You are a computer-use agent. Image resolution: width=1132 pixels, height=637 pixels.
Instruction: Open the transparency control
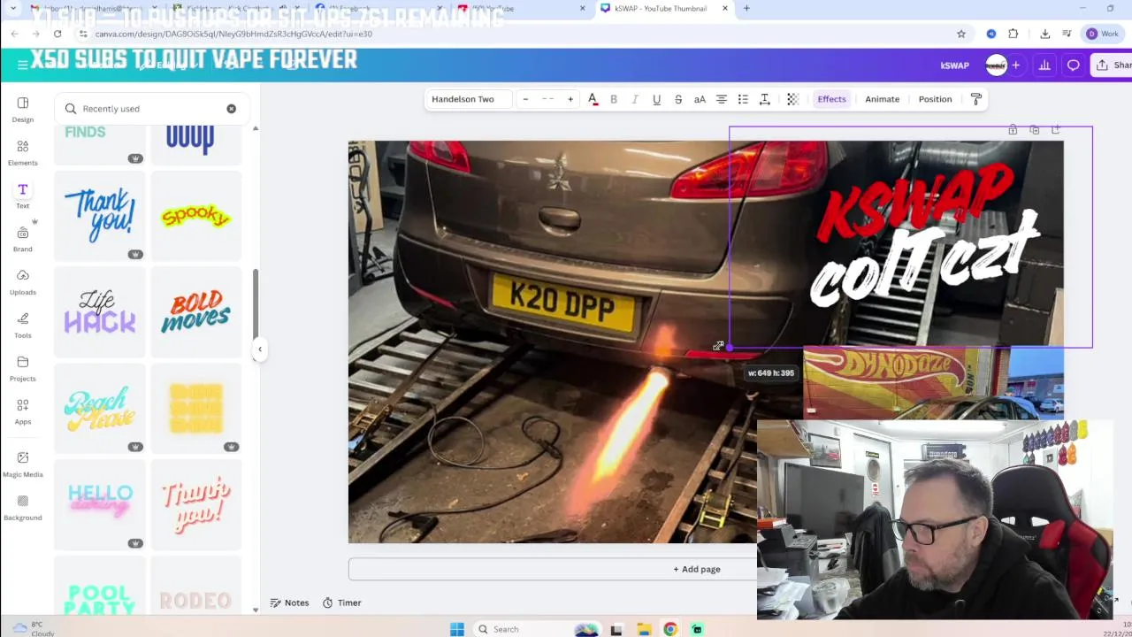tap(792, 99)
